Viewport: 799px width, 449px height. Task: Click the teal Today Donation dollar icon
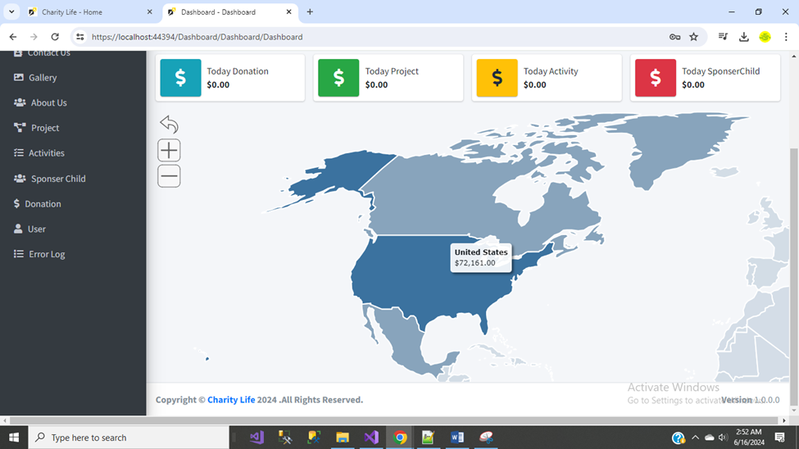pyautogui.click(x=180, y=78)
